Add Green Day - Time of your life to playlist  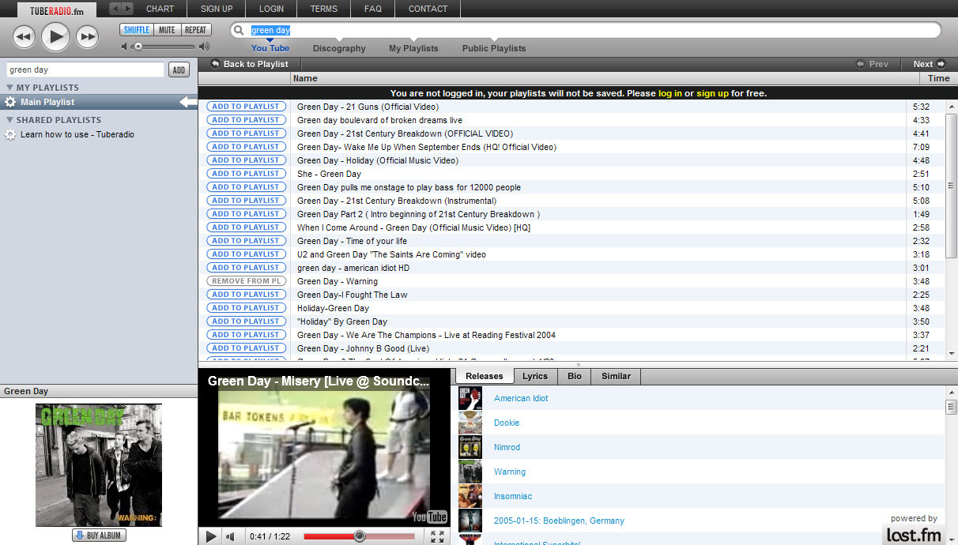point(245,241)
